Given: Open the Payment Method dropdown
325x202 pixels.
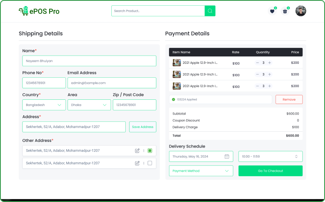Looking at the screenshot, I should point(201,171).
